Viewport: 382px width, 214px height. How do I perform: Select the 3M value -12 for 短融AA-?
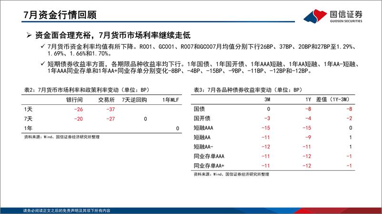point(266,147)
